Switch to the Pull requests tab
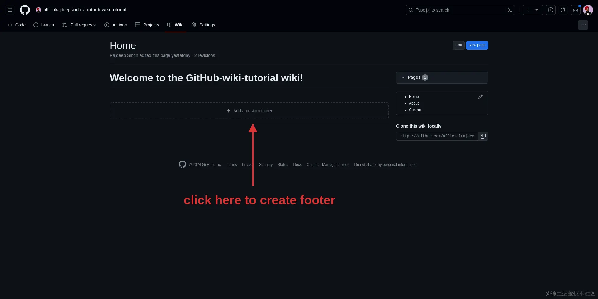 pyautogui.click(x=79, y=25)
